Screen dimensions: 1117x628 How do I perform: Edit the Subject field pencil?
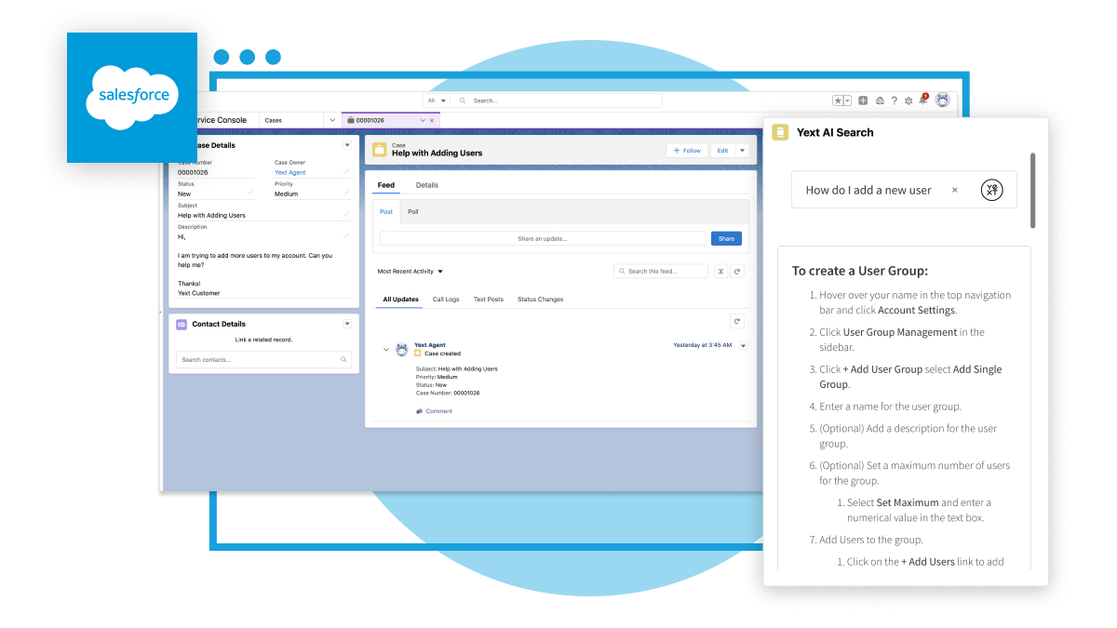pyautogui.click(x=346, y=215)
